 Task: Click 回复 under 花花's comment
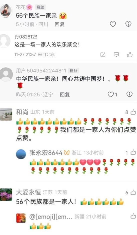pyautogui.click(x=59, y=24)
